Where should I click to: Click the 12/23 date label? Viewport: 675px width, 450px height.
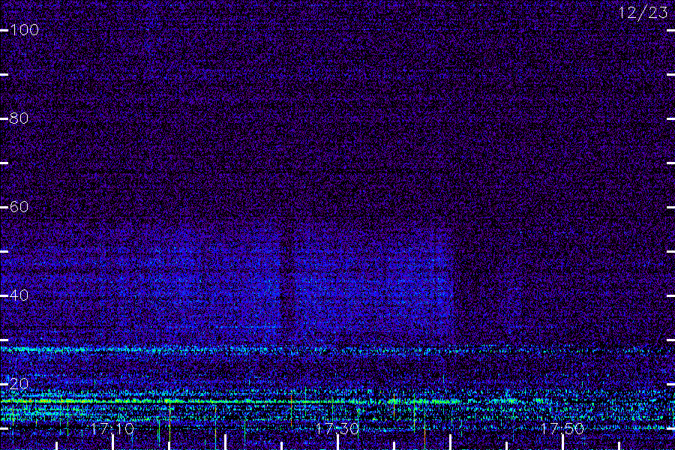coord(643,13)
